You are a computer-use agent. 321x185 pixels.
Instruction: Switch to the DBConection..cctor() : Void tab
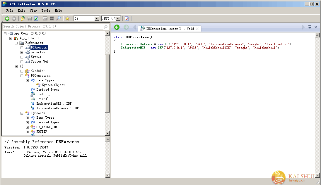170,29
